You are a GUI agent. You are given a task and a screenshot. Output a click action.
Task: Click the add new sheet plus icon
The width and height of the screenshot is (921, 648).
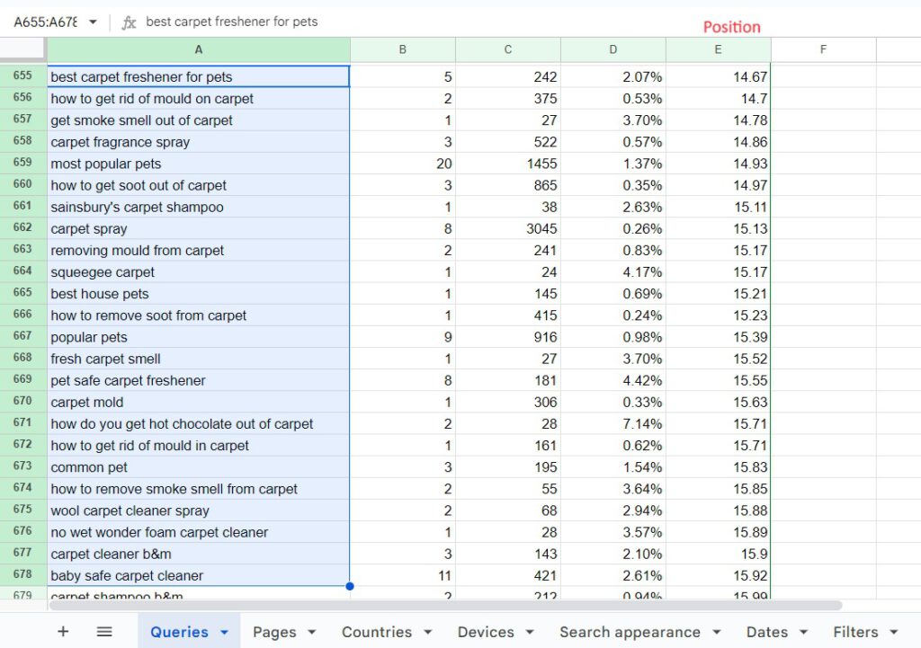click(x=63, y=632)
